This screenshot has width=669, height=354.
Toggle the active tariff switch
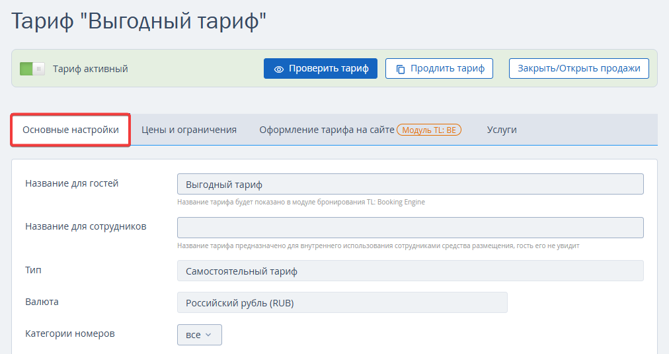tap(32, 69)
